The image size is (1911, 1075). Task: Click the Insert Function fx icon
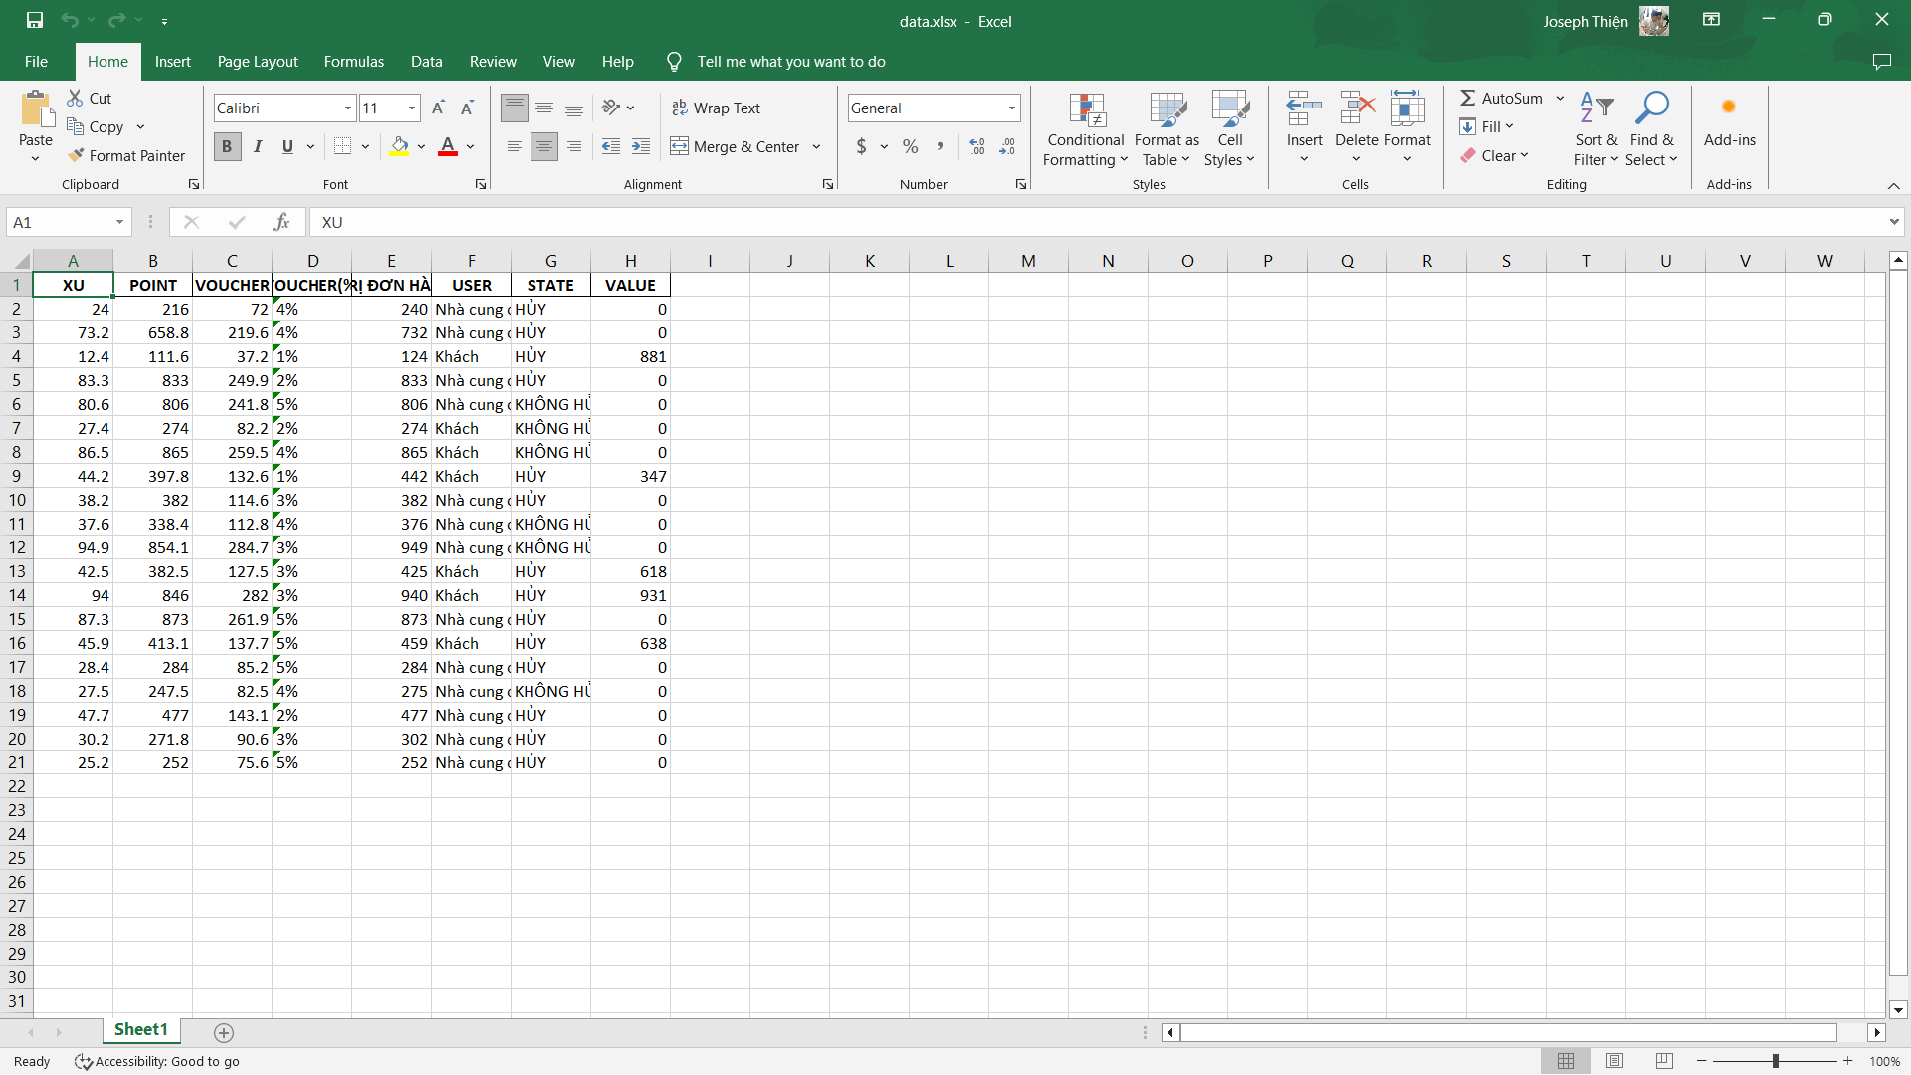coord(281,222)
